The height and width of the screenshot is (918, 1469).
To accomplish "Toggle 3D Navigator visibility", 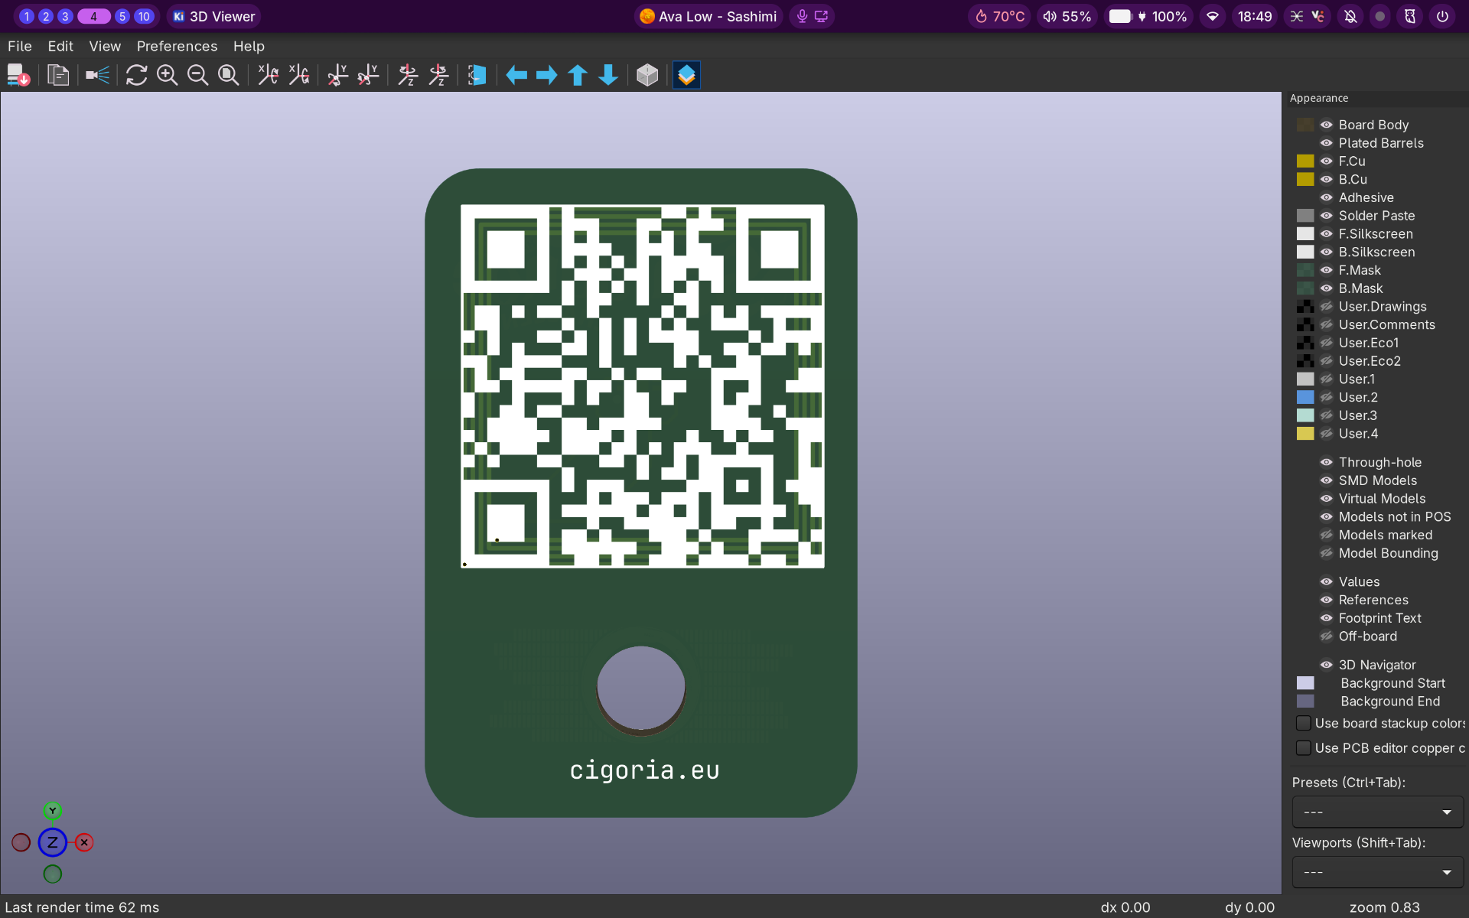I will click(1327, 665).
